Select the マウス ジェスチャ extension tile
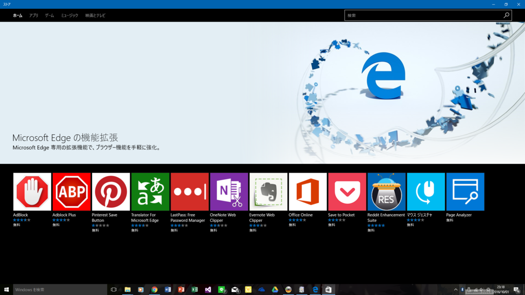This screenshot has width=525, height=295. pos(426,192)
